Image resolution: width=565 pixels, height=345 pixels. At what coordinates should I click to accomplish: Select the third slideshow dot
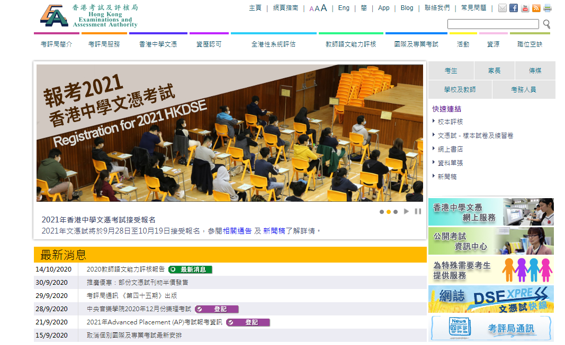coord(395,212)
